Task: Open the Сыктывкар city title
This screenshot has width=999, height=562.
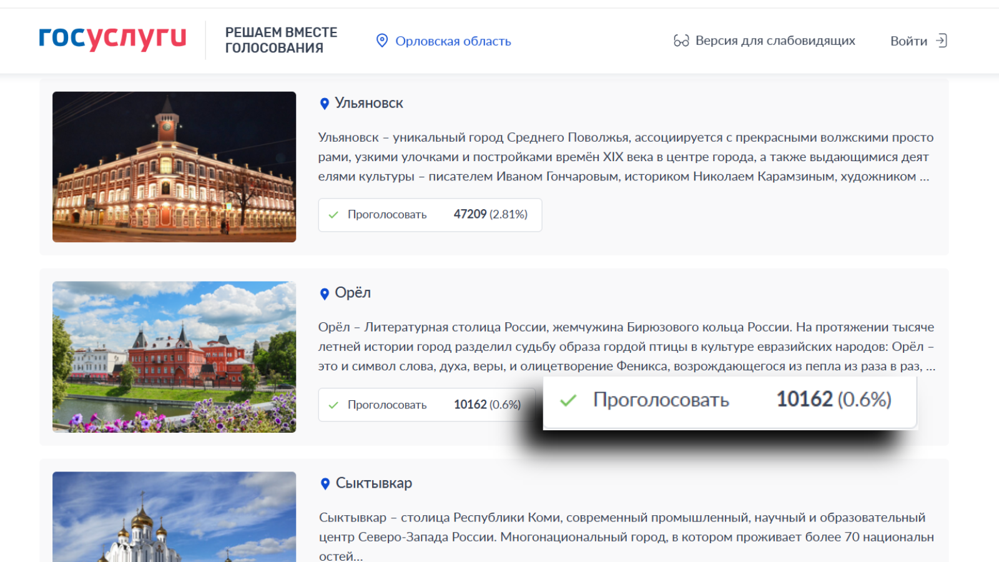Action: [373, 483]
